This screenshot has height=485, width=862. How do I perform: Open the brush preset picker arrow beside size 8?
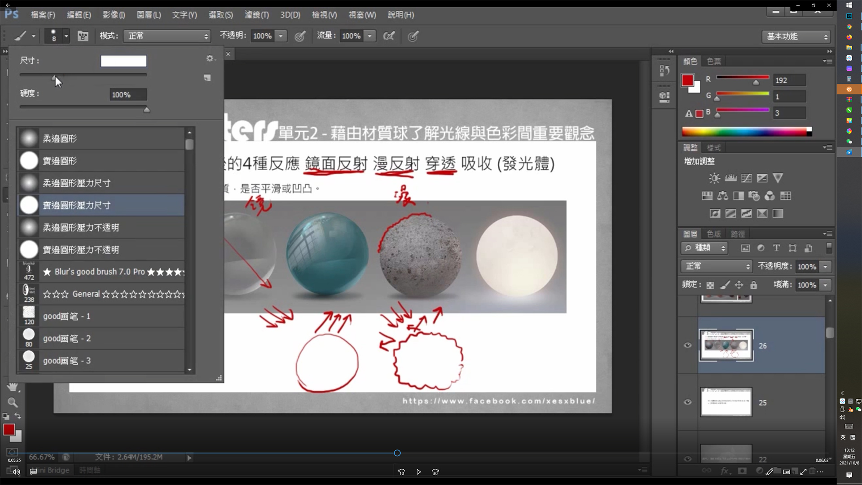coord(66,36)
